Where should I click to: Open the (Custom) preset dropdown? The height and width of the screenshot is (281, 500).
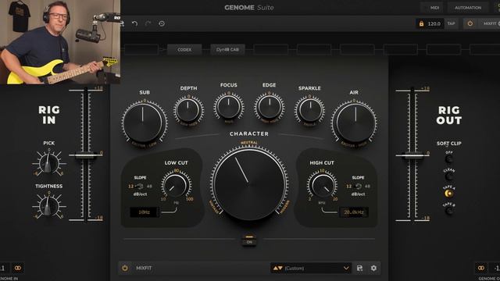(x=311, y=269)
